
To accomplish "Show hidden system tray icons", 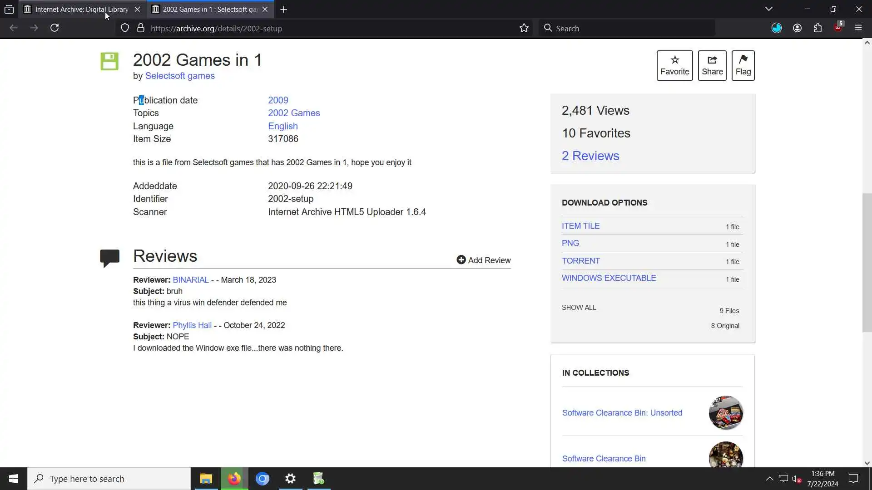I will pyautogui.click(x=769, y=479).
